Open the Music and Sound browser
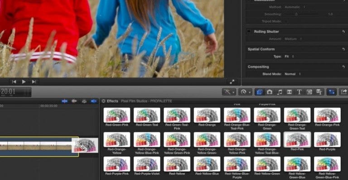The width and height of the screenshot is (348, 180). pos(280,92)
